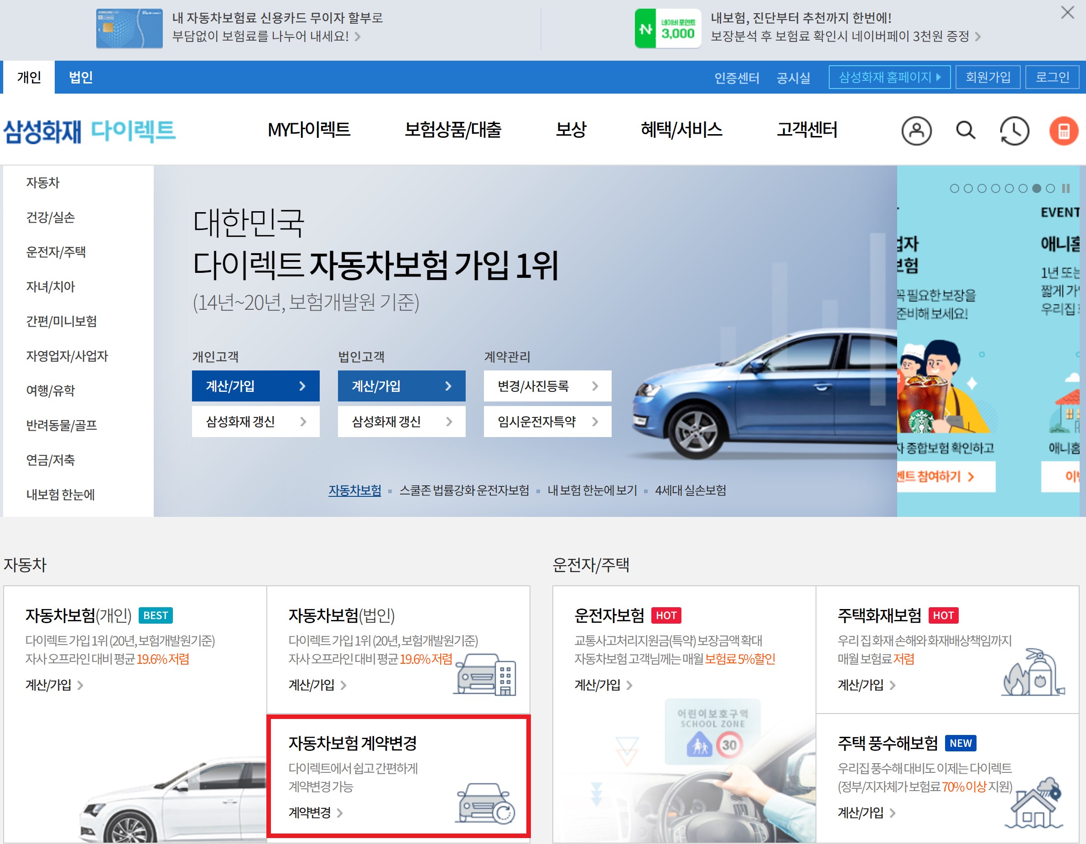Click the Naver points 3,000 icon
This screenshot has height=844, width=1086.
667,28
